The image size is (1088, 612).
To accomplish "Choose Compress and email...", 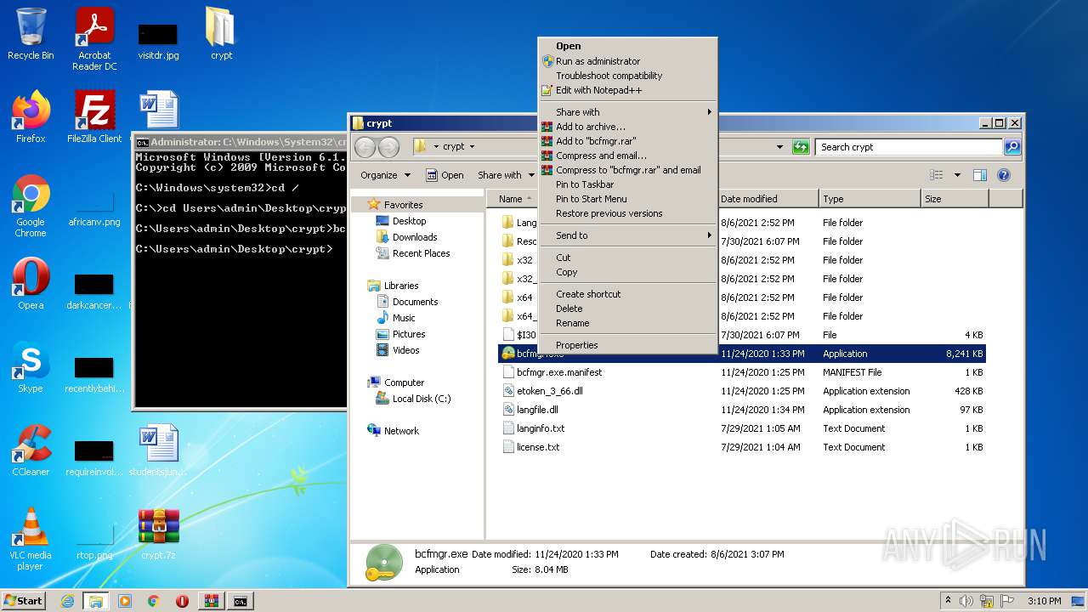I will click(627, 156).
